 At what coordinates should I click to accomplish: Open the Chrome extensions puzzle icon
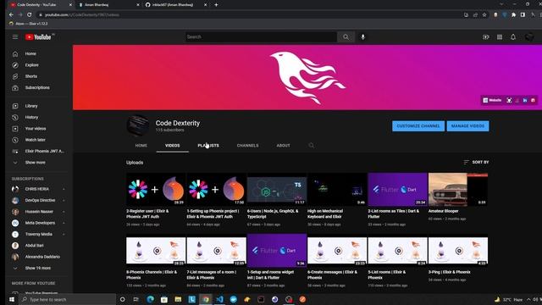tap(514, 15)
